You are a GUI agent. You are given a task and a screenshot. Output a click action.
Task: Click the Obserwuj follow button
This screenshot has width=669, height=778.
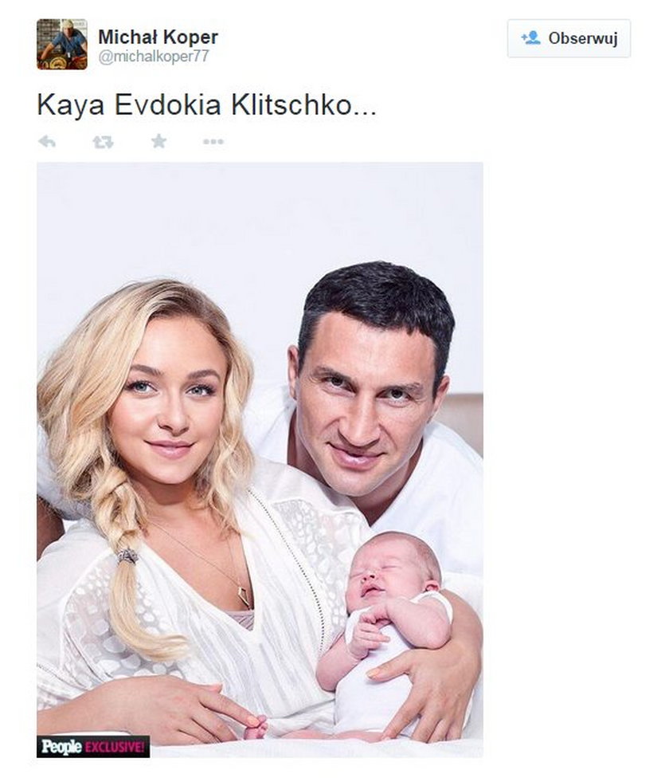(569, 39)
